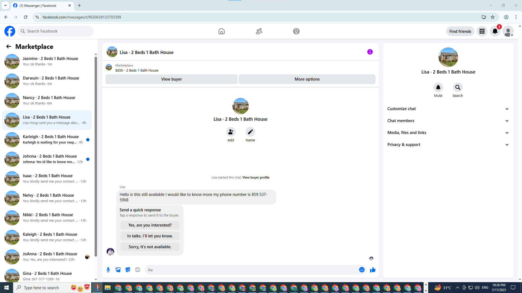Go to the Home feed icon
Viewport: 522px width, 293px height.
[222, 31]
